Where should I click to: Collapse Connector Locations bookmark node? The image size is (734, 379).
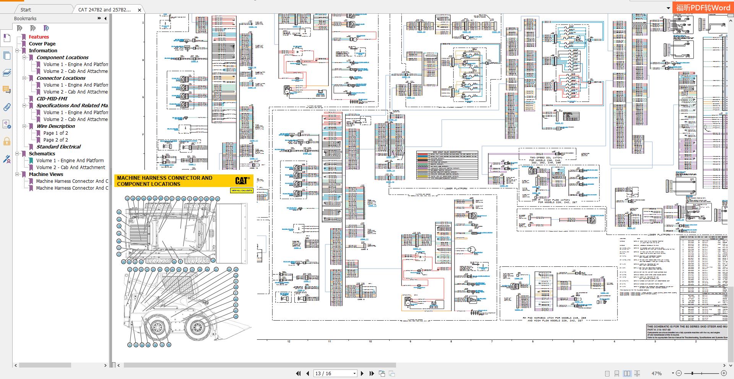coord(24,78)
